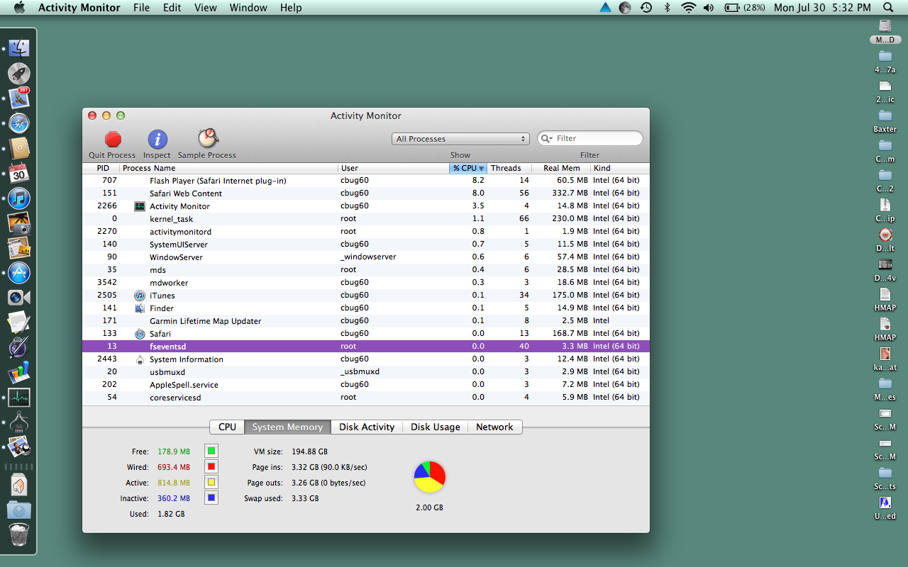Select the iTunes process row
This screenshot has height=567, width=908.
(x=365, y=296)
